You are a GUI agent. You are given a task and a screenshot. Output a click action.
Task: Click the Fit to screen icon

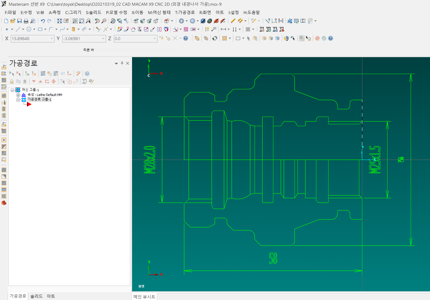click(60, 21)
